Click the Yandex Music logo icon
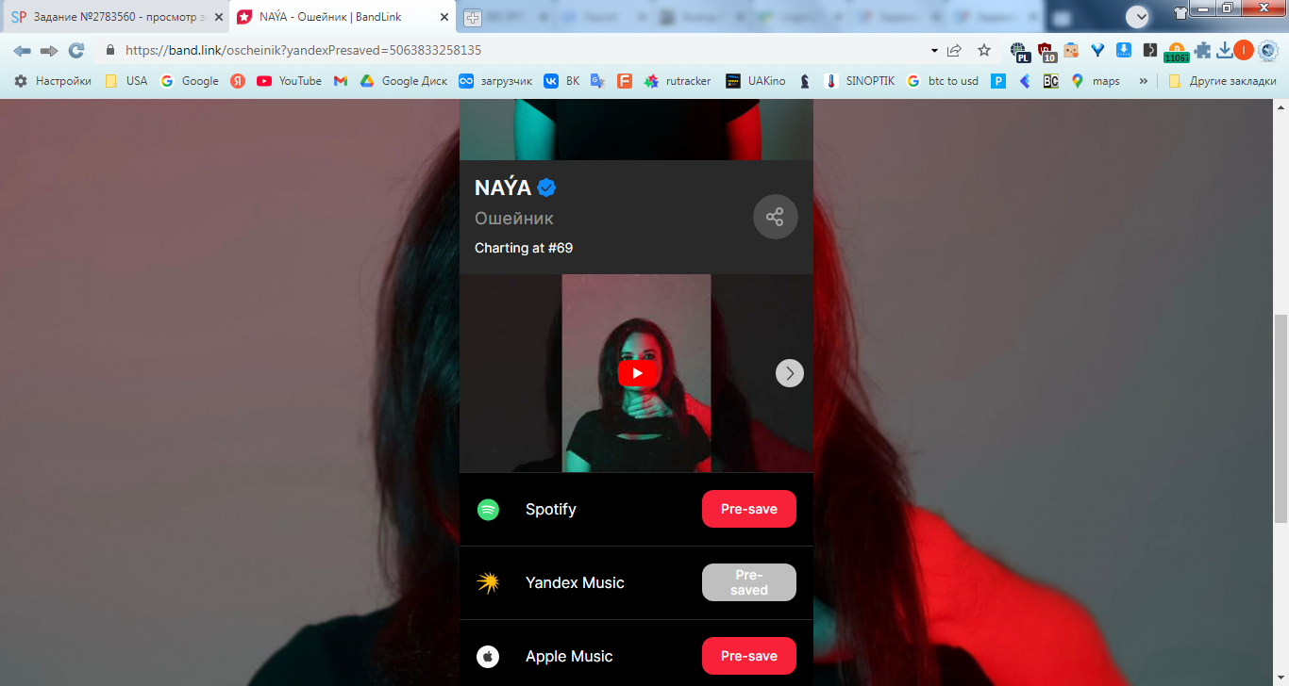 (488, 582)
